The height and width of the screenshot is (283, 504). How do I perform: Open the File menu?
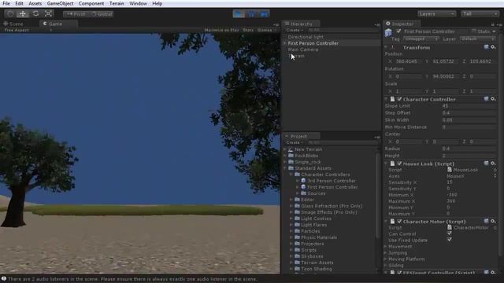6,3
